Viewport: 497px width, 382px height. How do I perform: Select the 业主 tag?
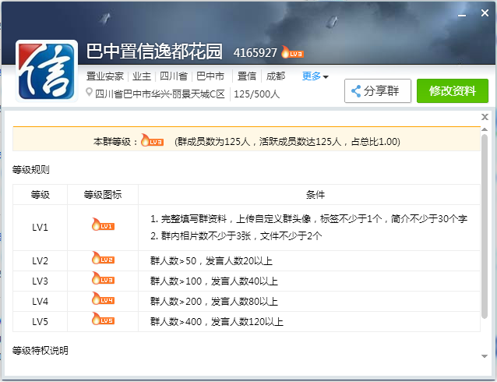142,76
